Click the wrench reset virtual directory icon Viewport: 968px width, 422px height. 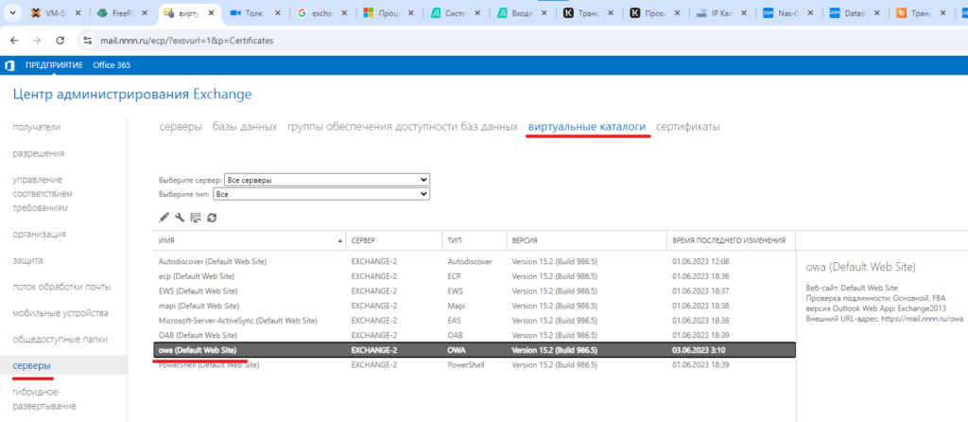pyautogui.click(x=180, y=218)
